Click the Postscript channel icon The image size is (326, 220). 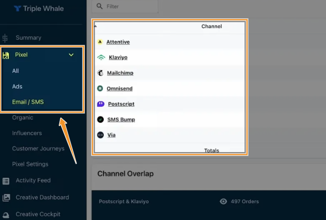pyautogui.click(x=101, y=104)
